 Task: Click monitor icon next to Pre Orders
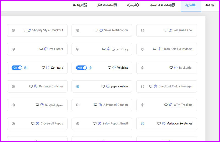[41, 49]
